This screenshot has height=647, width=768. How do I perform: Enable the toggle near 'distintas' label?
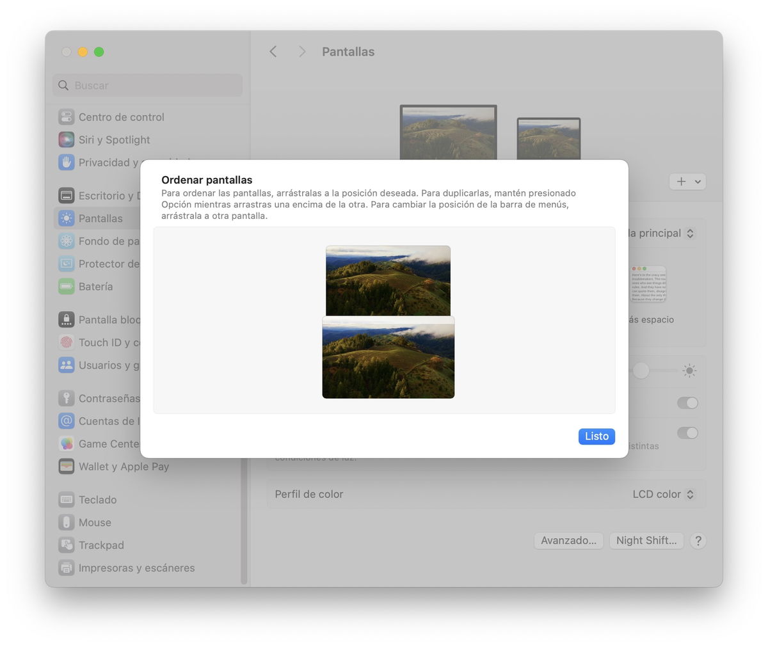tap(687, 433)
